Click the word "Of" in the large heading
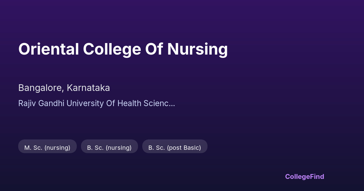 154,49
